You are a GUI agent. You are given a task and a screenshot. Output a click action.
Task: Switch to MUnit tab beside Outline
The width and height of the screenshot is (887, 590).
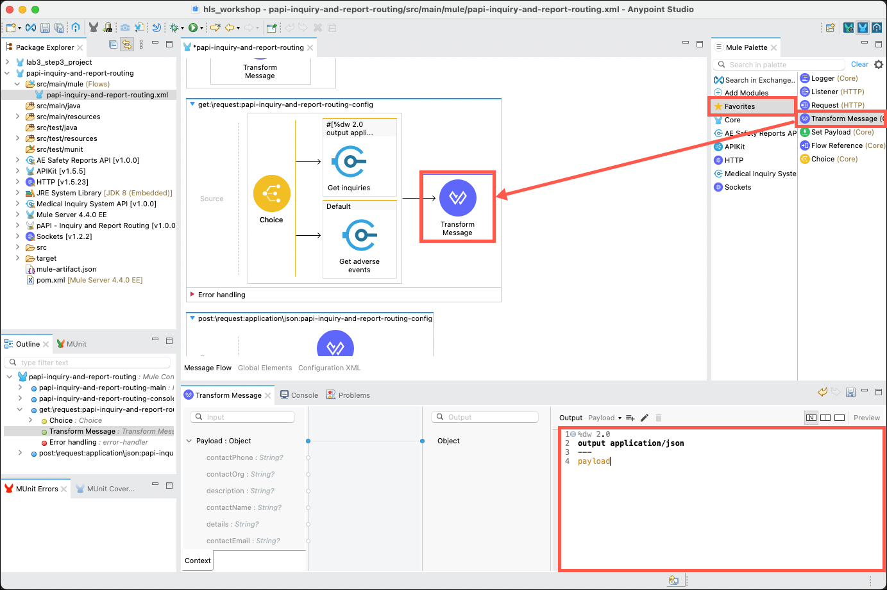71,344
